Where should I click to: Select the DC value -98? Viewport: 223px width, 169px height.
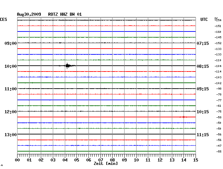tap(219, 89)
